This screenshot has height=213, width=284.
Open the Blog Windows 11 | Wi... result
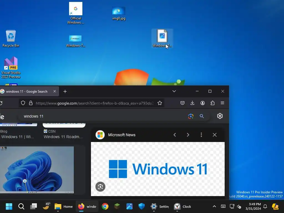[17, 137]
